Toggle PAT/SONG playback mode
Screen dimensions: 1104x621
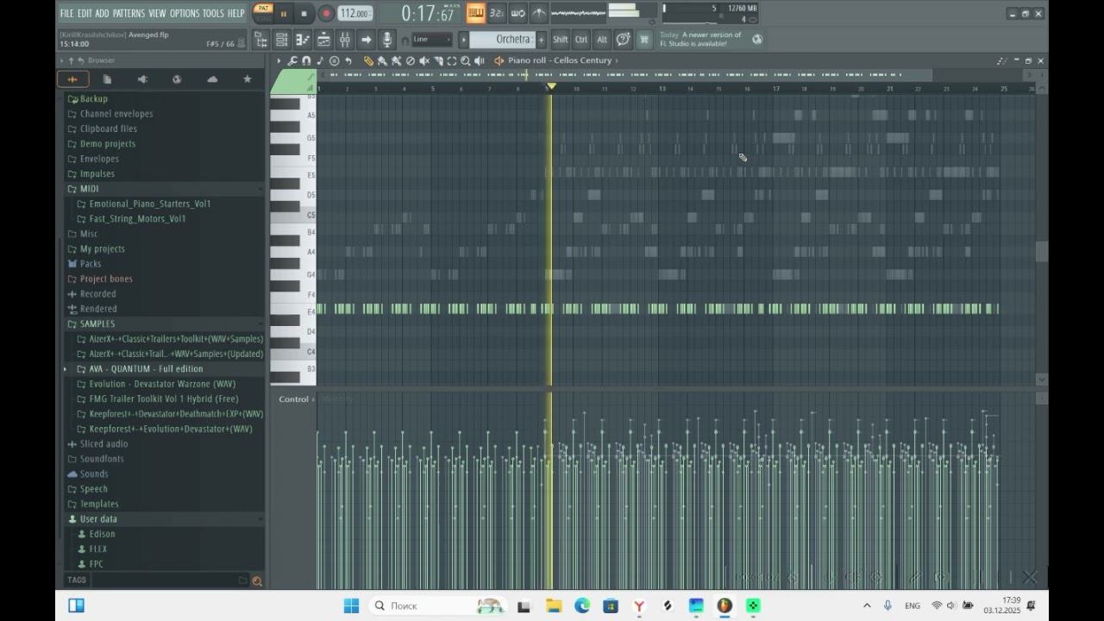(264, 13)
